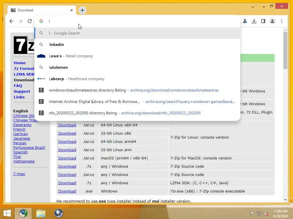Screen dimensions: 293x219
Task: Open the Links sidebar link
Action: pos(19,97)
